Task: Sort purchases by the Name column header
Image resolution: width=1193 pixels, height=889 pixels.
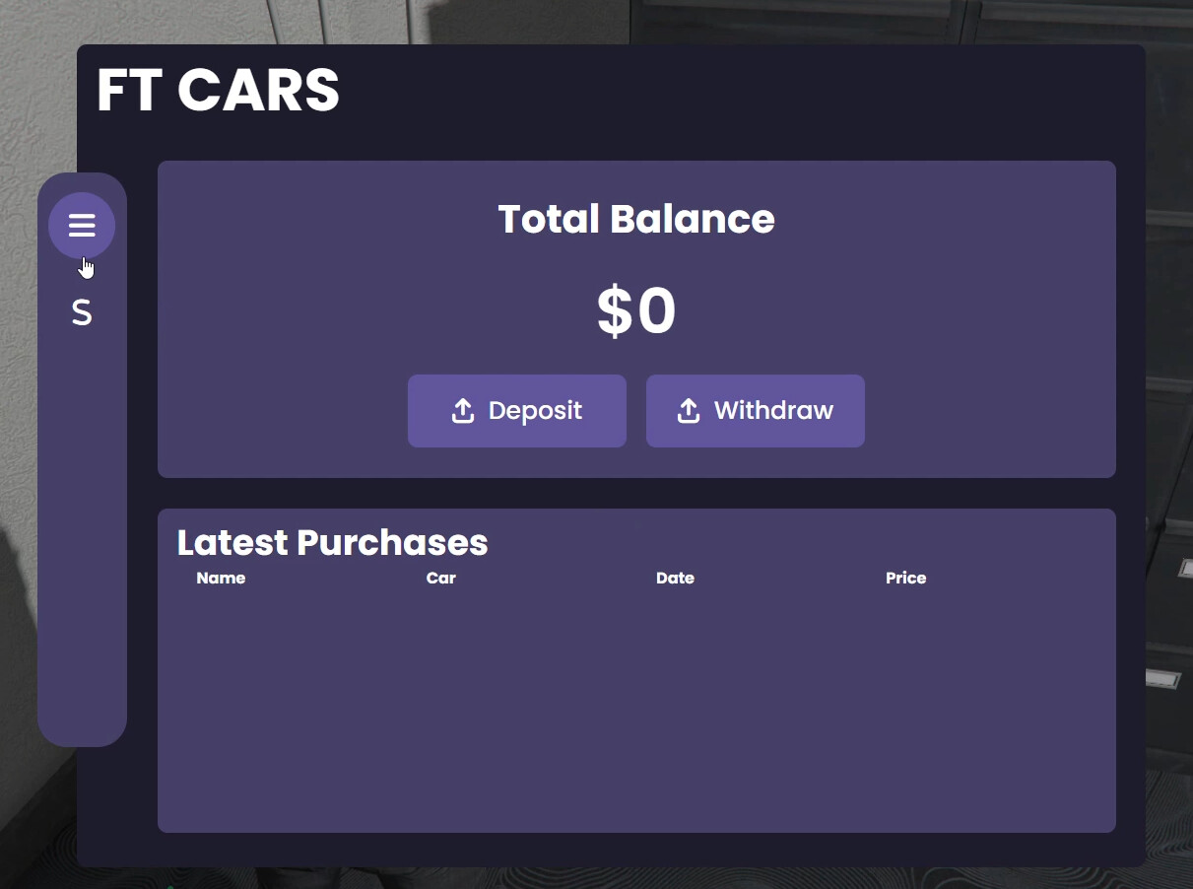Action: pos(221,579)
